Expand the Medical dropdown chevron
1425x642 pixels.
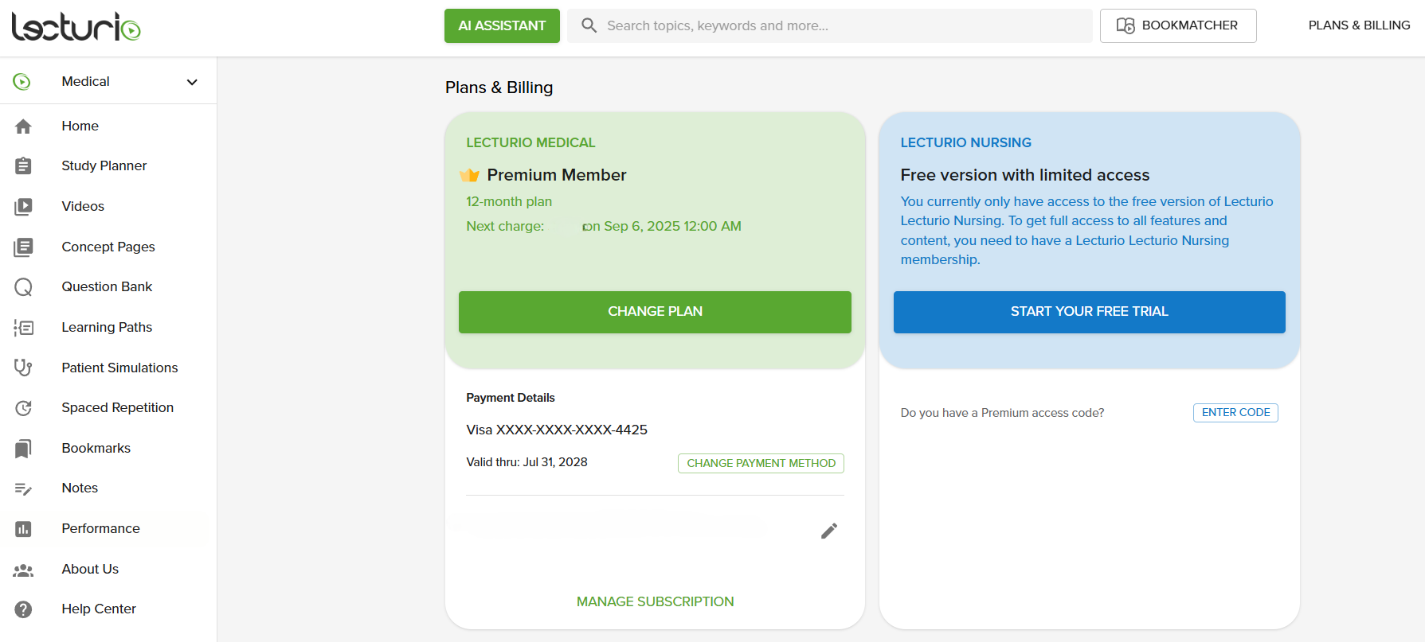point(192,82)
